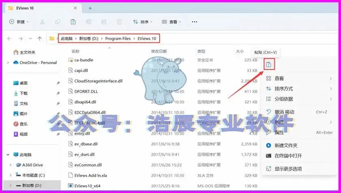Open 分组依据 submenu in context menu

pyautogui.click(x=299, y=99)
